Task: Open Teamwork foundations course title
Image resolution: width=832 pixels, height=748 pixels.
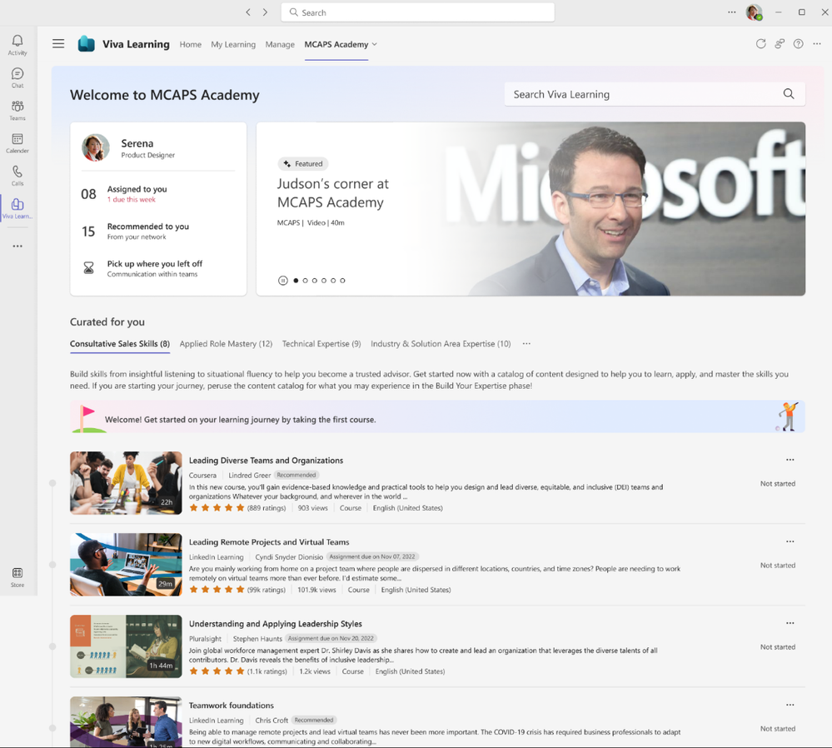Action: 232,706
